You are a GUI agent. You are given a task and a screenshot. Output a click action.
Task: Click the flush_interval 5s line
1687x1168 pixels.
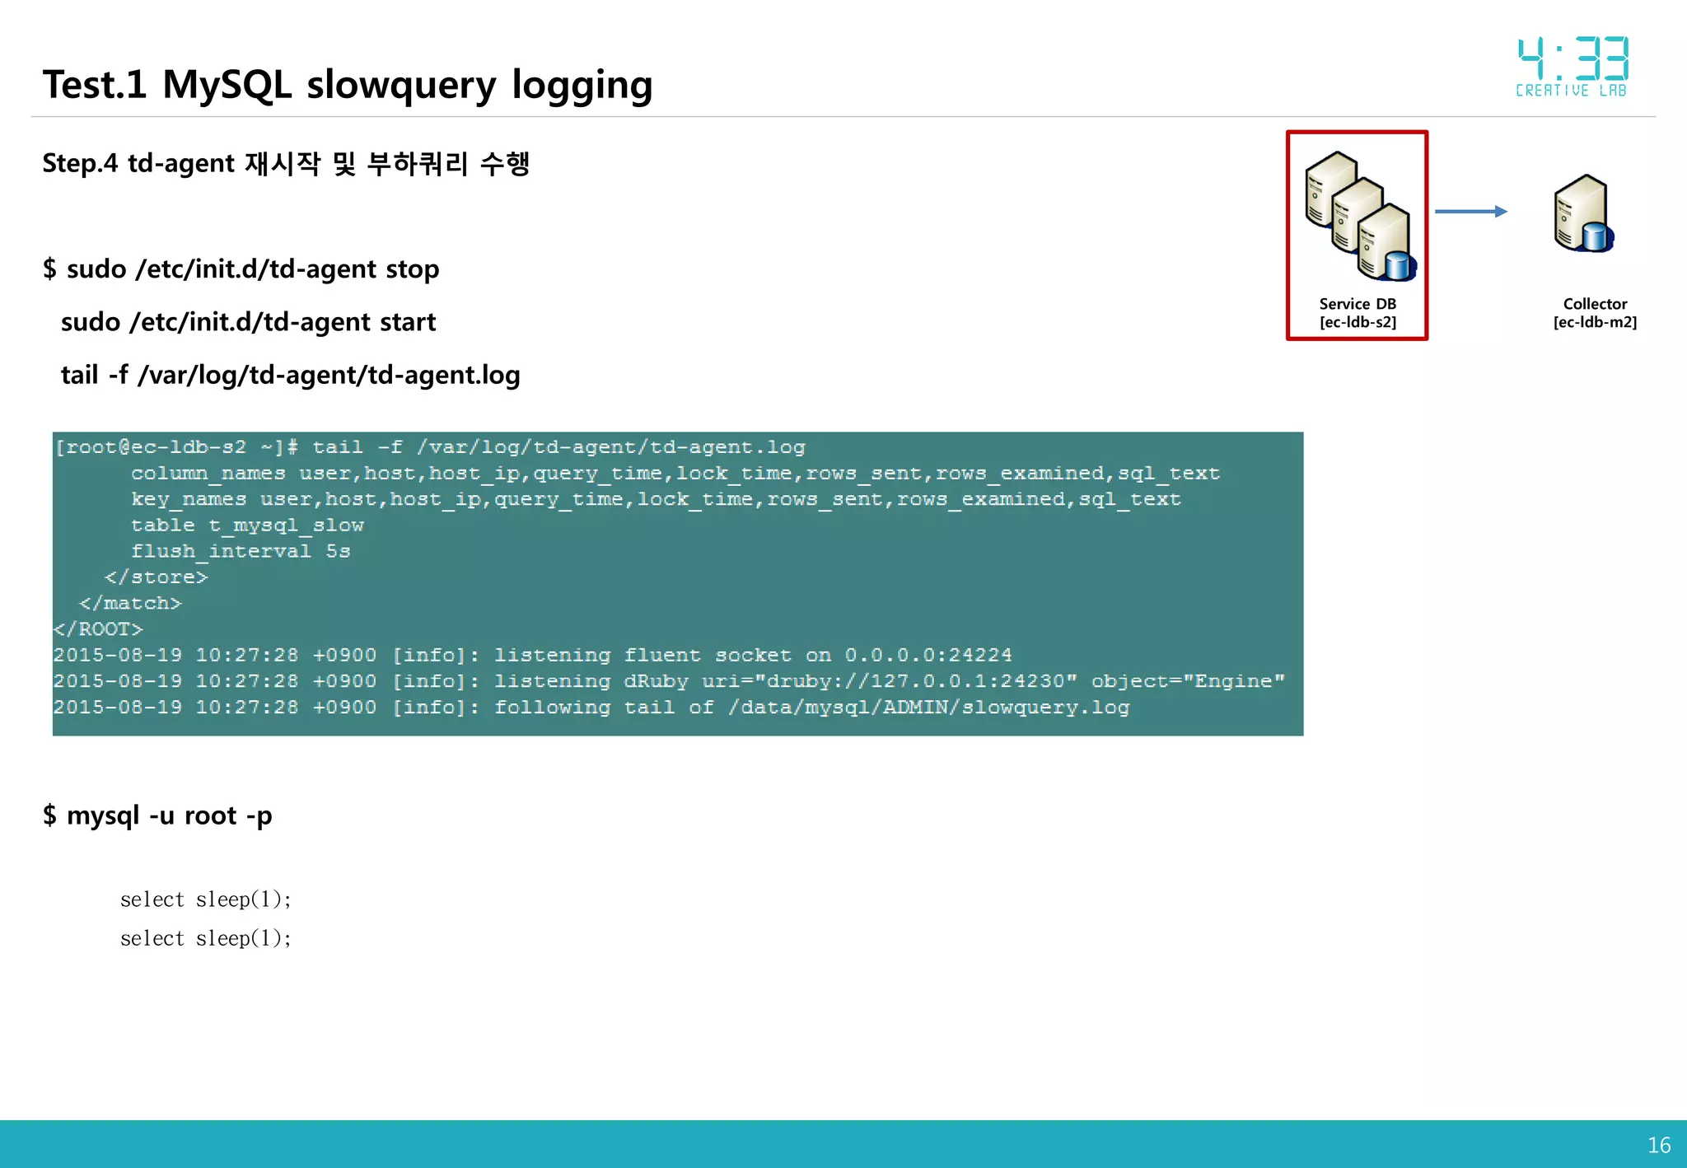click(241, 551)
